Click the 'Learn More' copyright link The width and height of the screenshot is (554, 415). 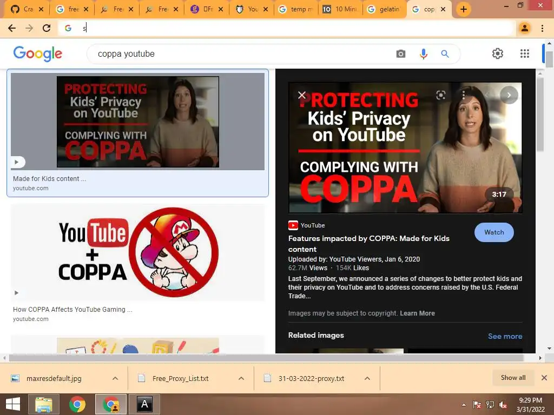click(x=417, y=313)
